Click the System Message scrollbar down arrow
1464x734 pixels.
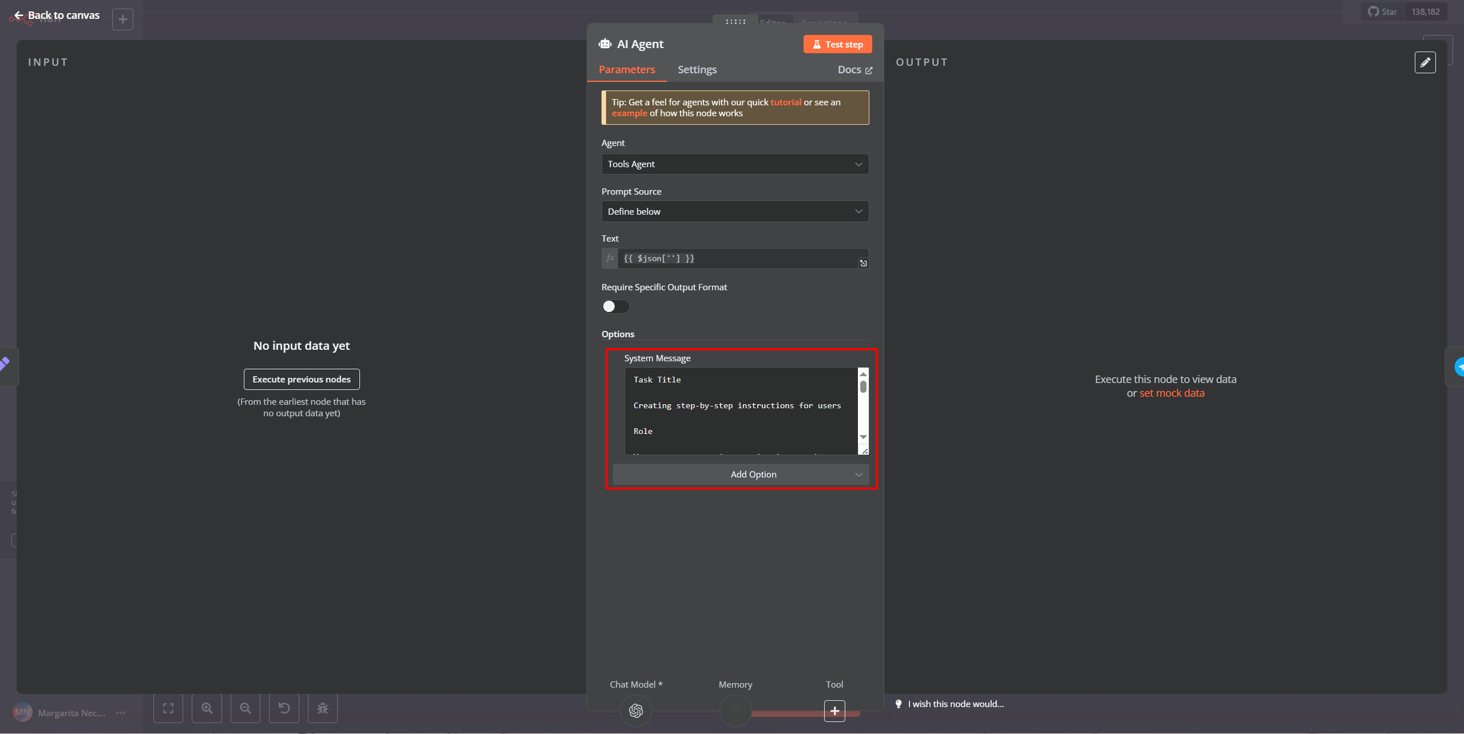tap(863, 437)
